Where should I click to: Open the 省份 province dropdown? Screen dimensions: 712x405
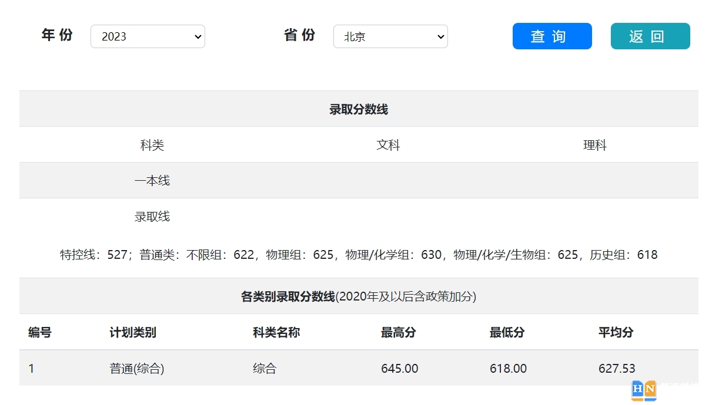tap(390, 36)
